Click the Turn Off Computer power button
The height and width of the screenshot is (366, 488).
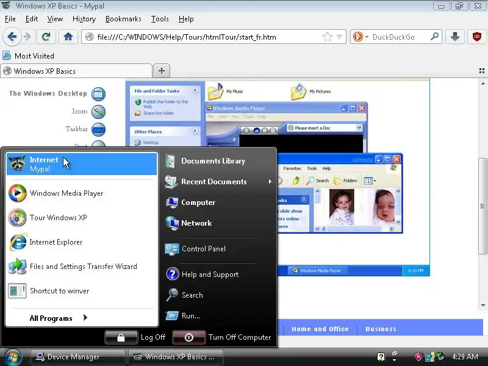(188, 337)
